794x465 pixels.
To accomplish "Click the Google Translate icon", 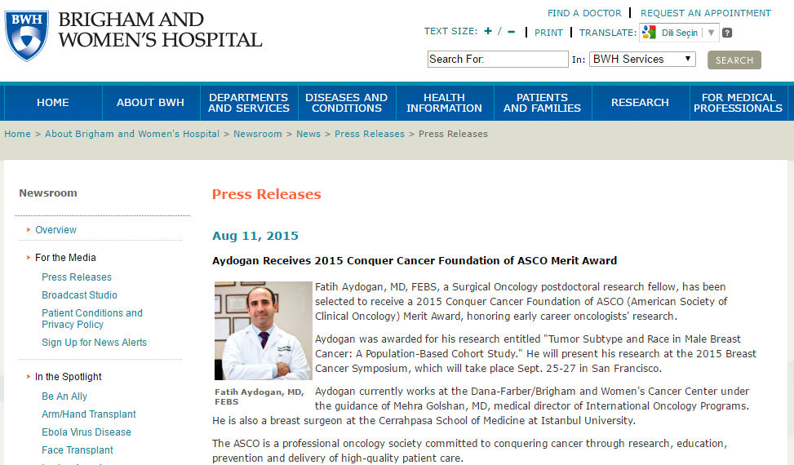I will point(649,33).
